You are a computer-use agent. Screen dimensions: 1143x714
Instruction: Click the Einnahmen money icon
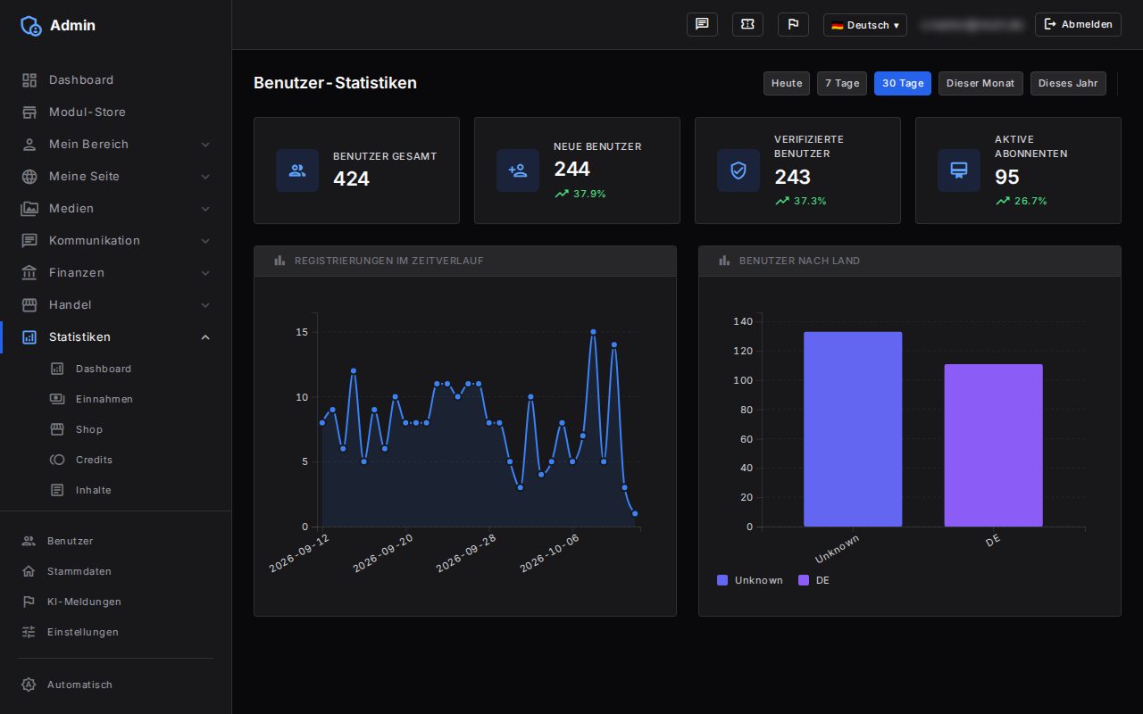pyautogui.click(x=57, y=399)
